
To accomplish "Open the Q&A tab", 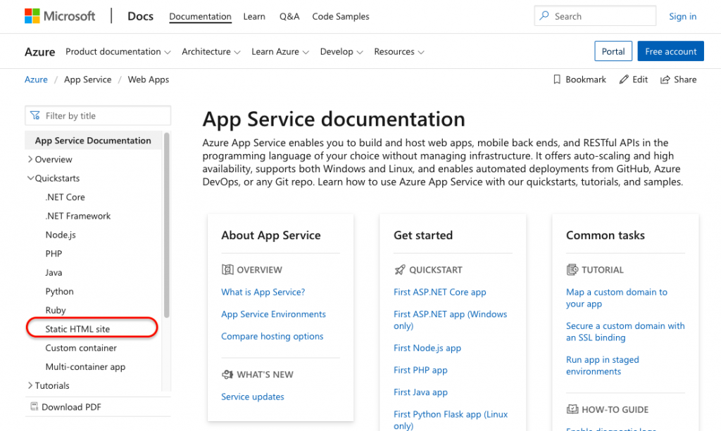I will pos(289,17).
